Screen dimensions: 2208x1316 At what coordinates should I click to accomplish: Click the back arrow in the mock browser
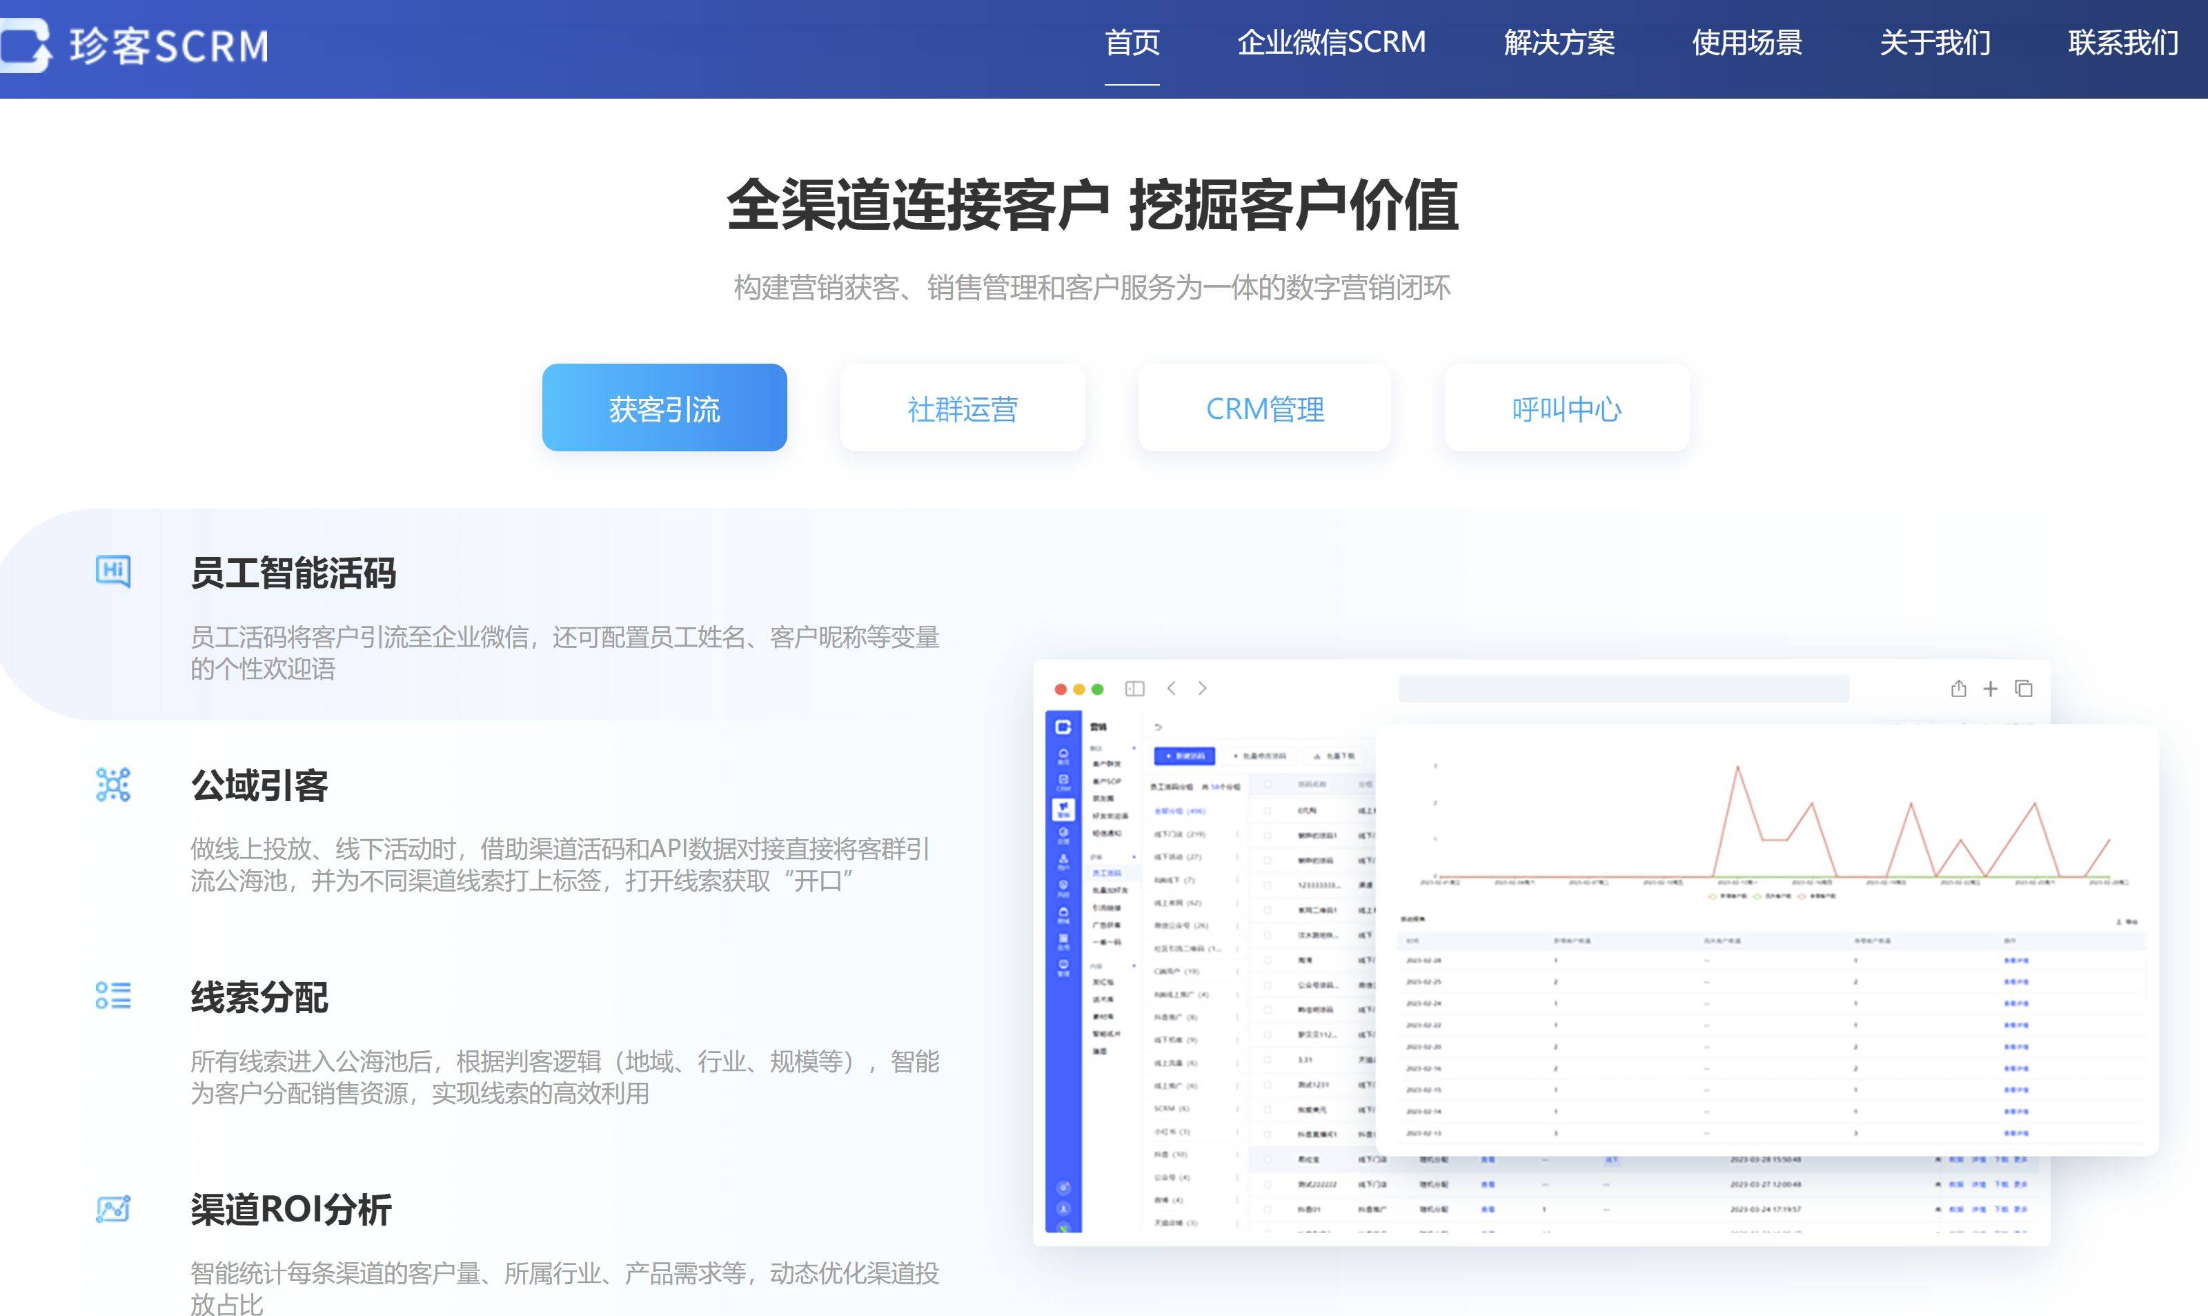(x=1171, y=688)
